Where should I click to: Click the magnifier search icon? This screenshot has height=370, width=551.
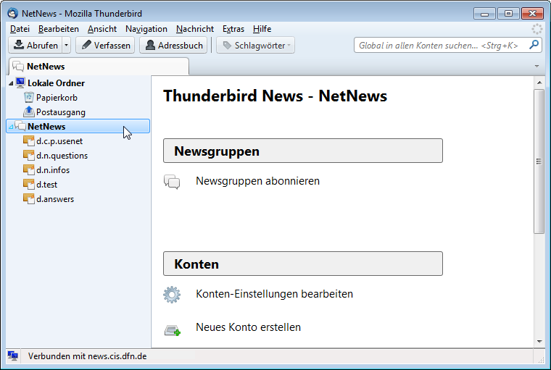[x=534, y=45]
